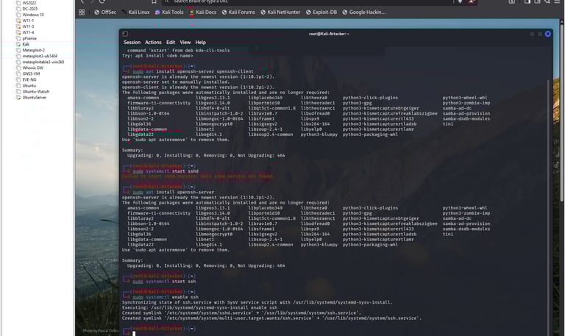Click the Kali Docs bookmark favicon
Viewport: 565px width, 336px height.
[192, 12]
